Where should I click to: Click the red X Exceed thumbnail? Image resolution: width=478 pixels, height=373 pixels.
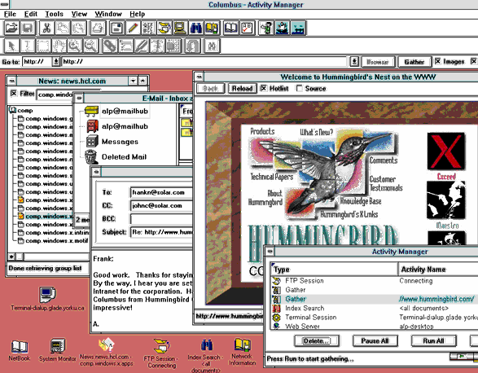tap(446, 151)
